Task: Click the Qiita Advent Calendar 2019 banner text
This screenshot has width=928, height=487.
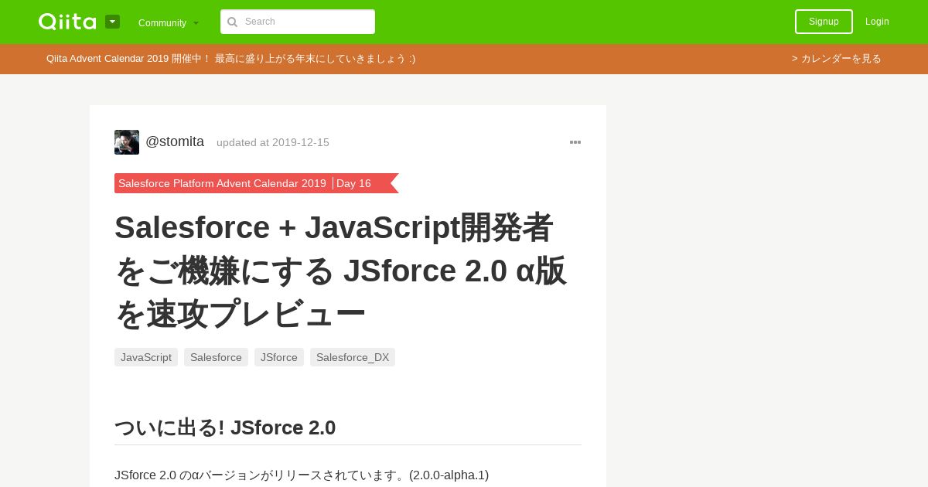Action: tap(230, 59)
